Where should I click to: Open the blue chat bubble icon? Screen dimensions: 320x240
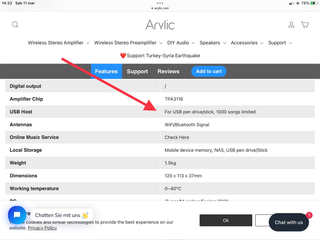click(17, 215)
